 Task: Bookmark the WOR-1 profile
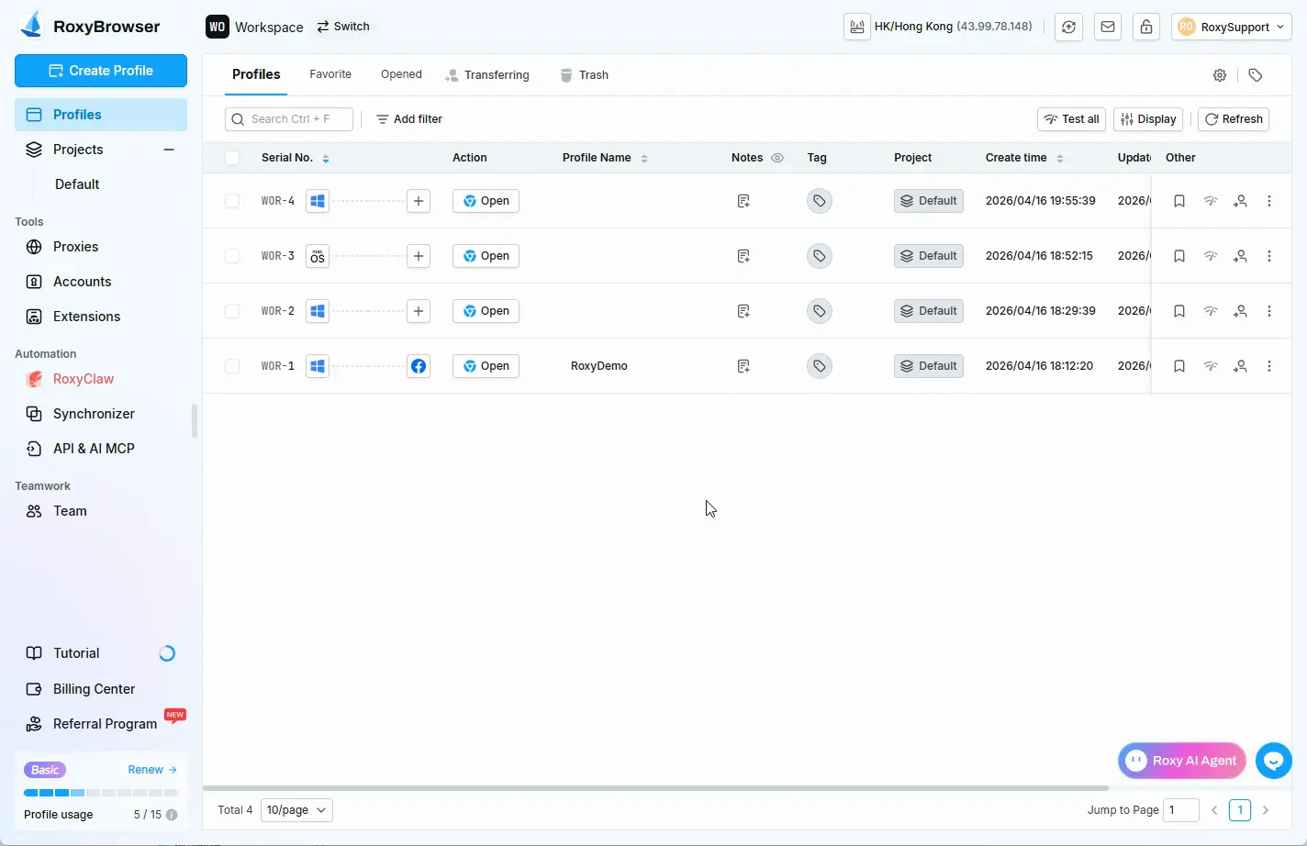tap(1179, 366)
